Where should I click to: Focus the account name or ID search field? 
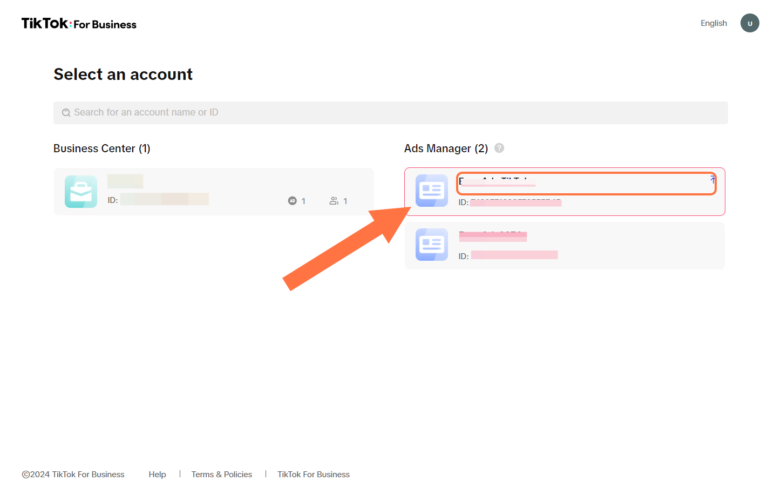(x=390, y=113)
